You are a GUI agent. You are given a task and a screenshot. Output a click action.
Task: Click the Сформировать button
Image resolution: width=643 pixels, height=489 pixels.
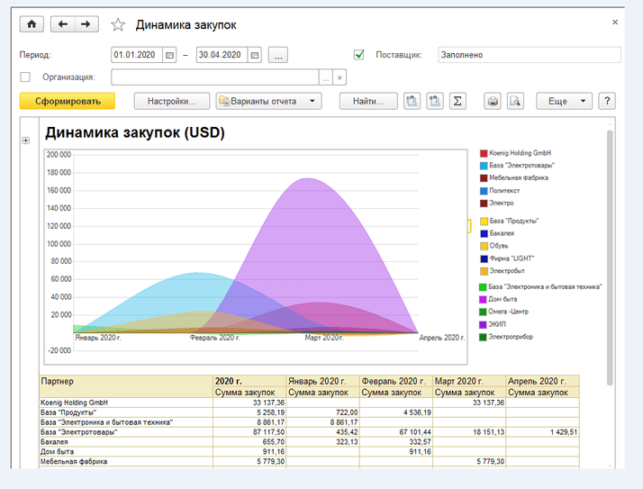pos(67,101)
